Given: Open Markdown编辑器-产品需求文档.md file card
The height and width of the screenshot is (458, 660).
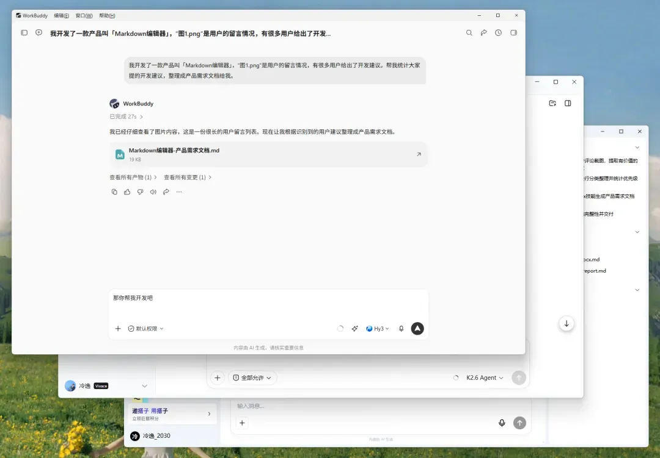Looking at the screenshot, I should 268,154.
